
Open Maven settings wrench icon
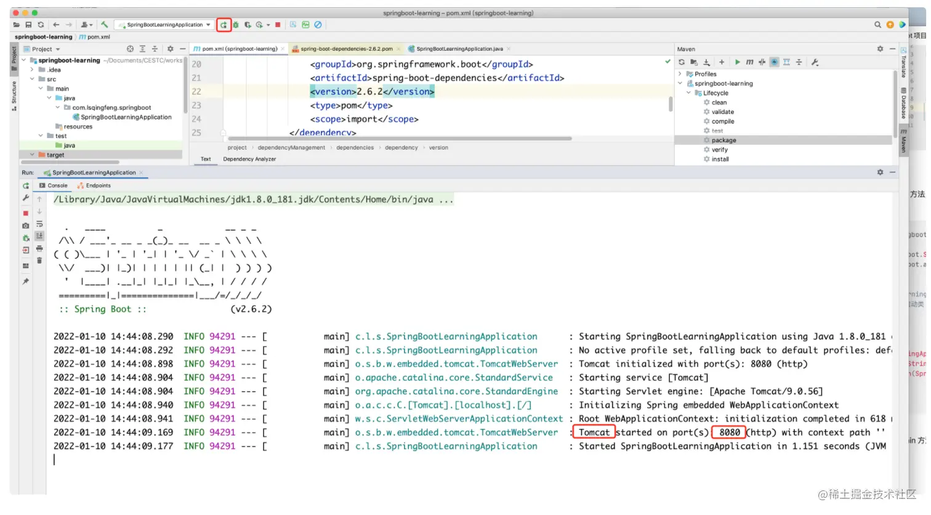[x=815, y=62]
